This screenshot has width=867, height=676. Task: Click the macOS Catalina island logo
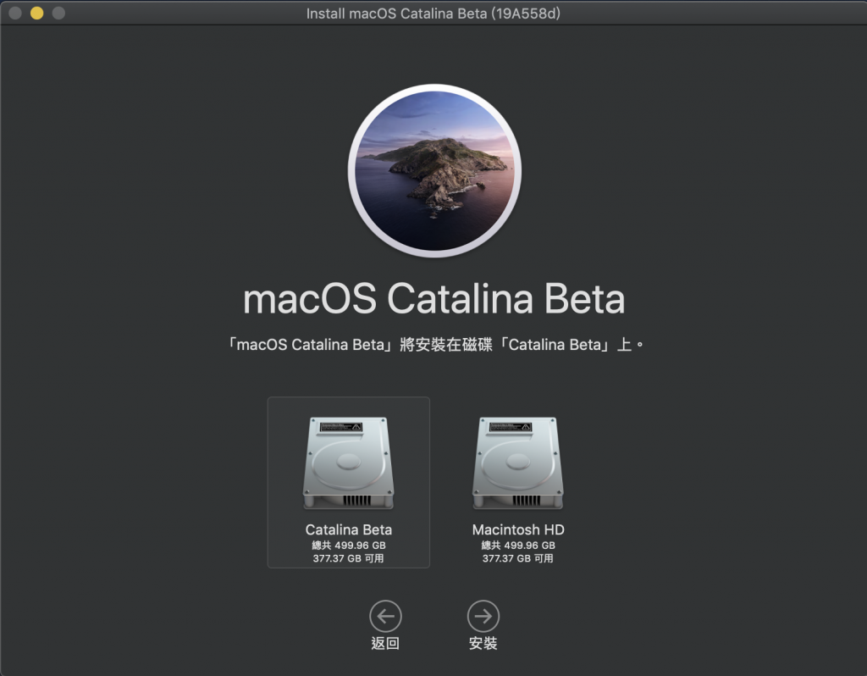click(434, 170)
